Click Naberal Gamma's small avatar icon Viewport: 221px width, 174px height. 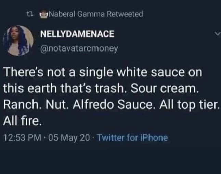[x=43, y=14]
